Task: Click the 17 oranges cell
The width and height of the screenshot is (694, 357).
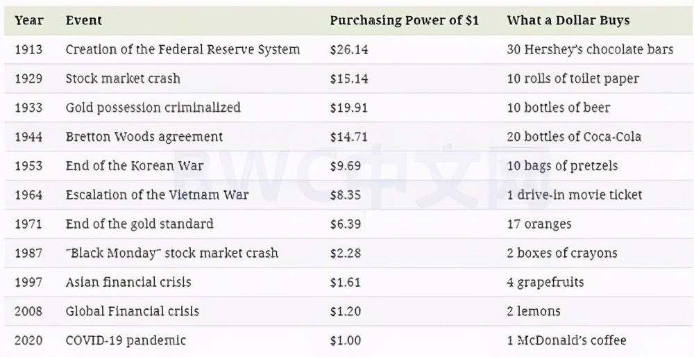Action: [x=539, y=224]
